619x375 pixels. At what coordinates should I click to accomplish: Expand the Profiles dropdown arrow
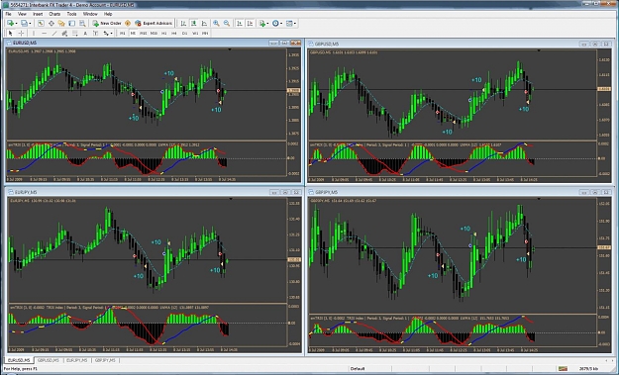[x=30, y=24]
